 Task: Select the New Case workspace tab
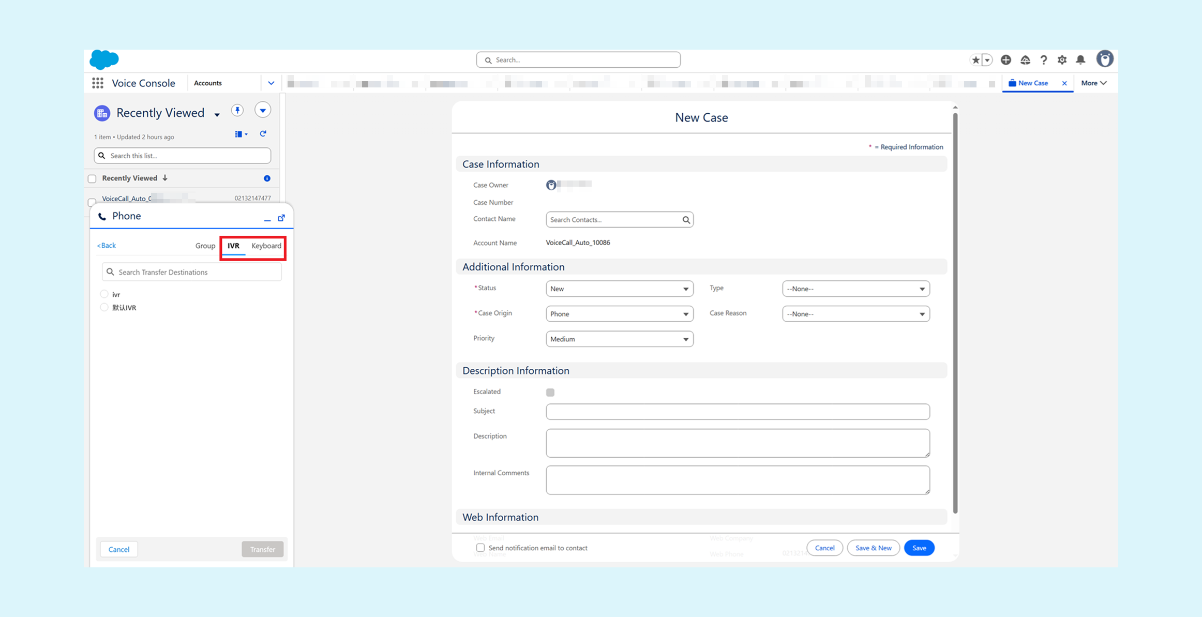click(1038, 83)
